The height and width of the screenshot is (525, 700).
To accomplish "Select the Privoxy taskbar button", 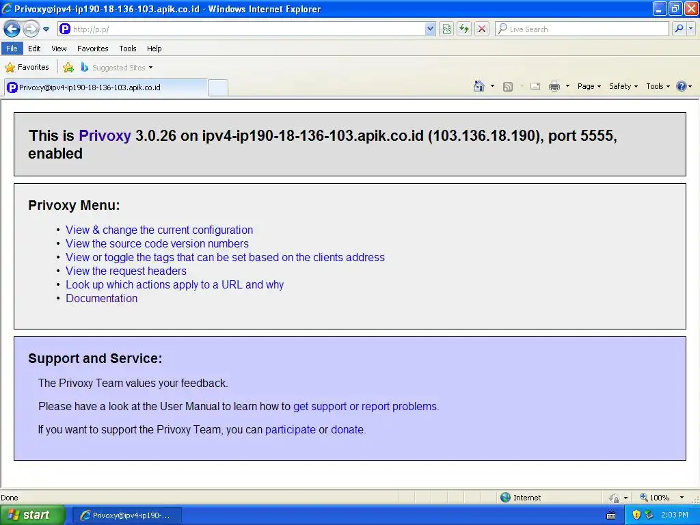I will (126, 515).
